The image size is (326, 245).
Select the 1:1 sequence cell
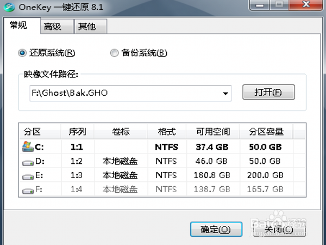(x=77, y=147)
